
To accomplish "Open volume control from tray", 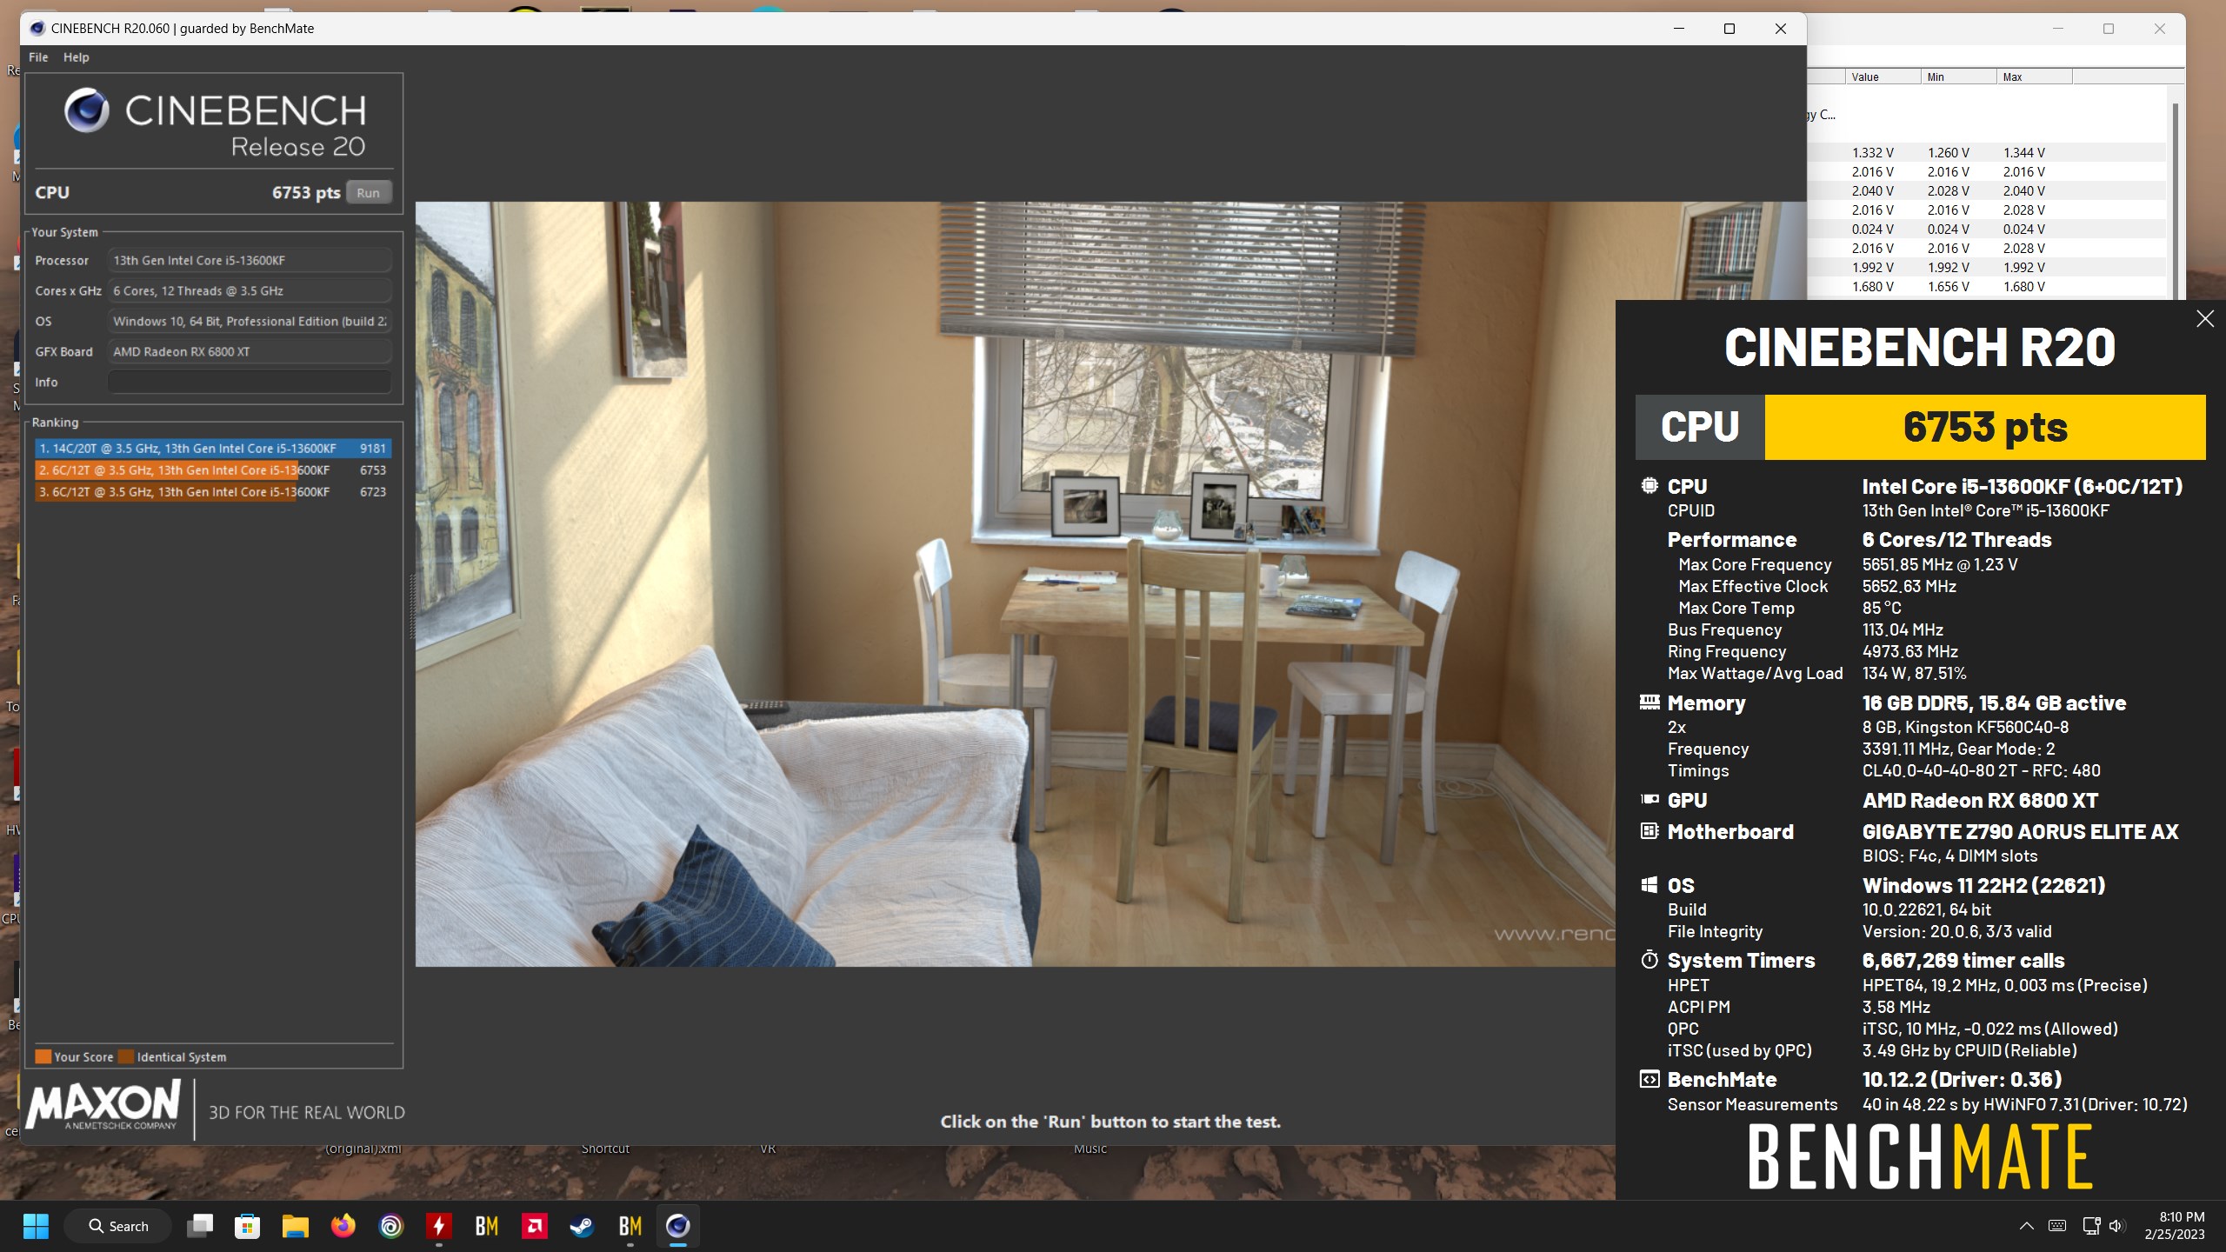I will pos(2117,1226).
